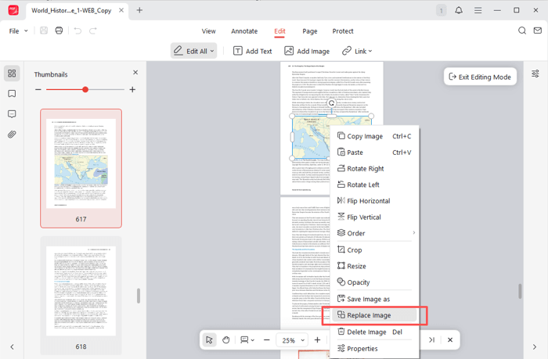Select page 618 thumbnail

[81, 295]
